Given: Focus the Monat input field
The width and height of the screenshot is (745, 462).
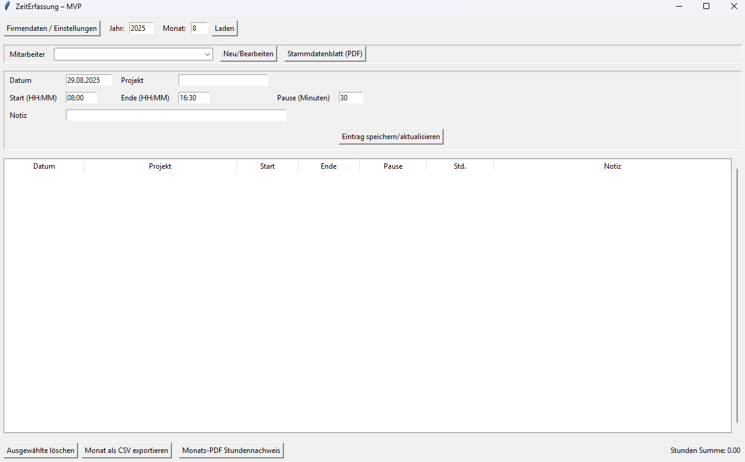Looking at the screenshot, I should coord(200,28).
